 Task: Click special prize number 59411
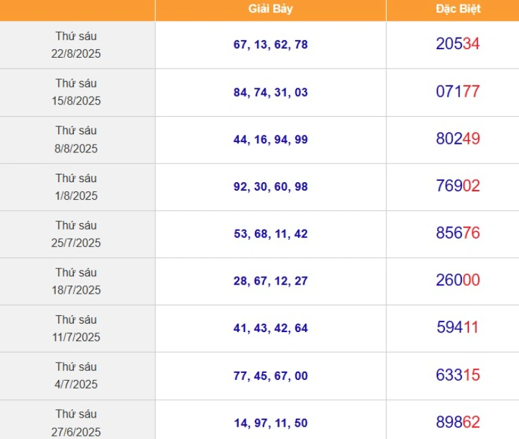coord(457,328)
